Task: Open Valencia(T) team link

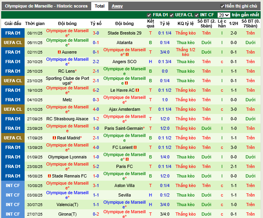Action: click(x=67, y=205)
